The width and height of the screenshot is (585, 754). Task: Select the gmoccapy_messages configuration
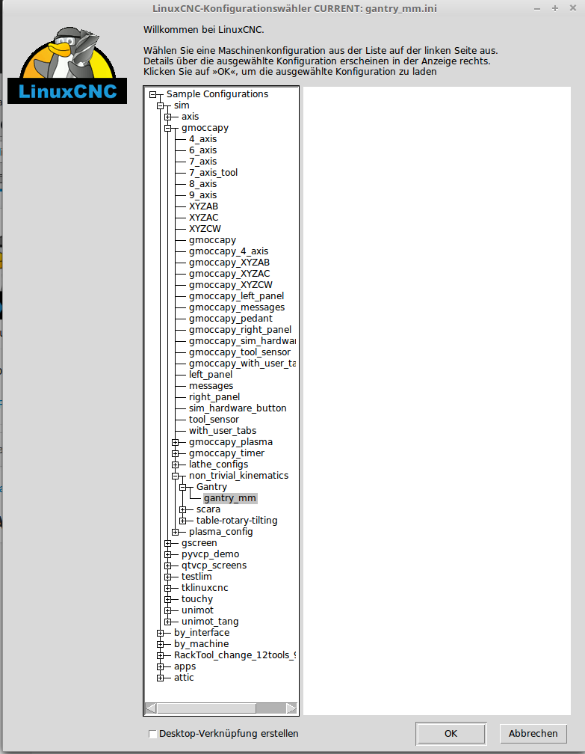pos(237,307)
